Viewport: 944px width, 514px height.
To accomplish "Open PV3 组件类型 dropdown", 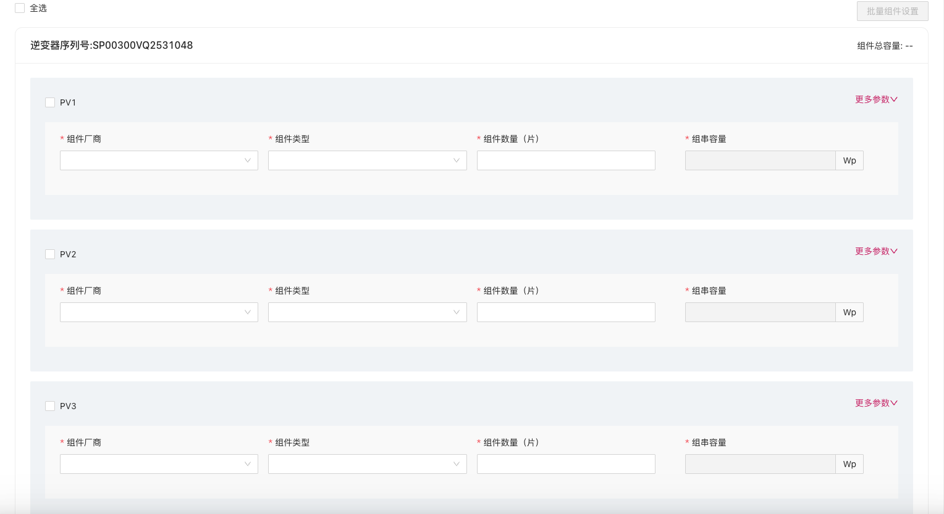I will [368, 464].
